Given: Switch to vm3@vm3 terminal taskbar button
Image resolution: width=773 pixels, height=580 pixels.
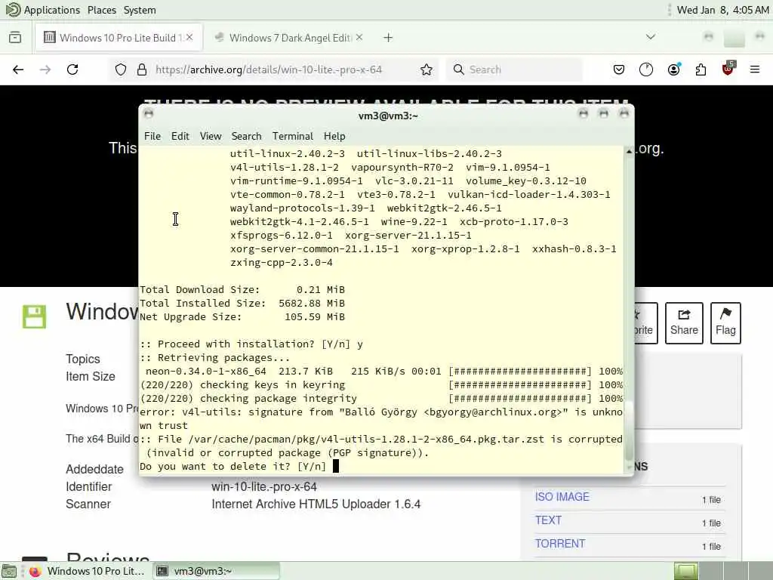Looking at the screenshot, I should 216,571.
